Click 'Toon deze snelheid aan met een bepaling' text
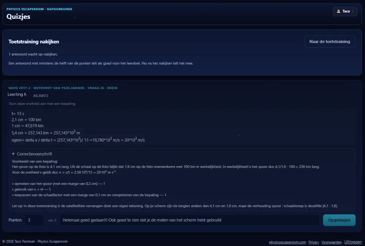This screenshot has height=246, width=365. [x=42, y=104]
